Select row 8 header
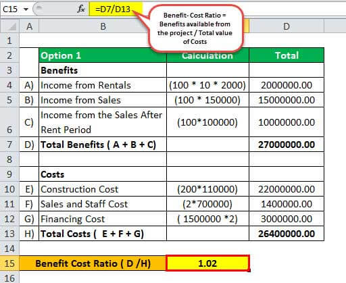The image size is (346, 283). point(9,159)
